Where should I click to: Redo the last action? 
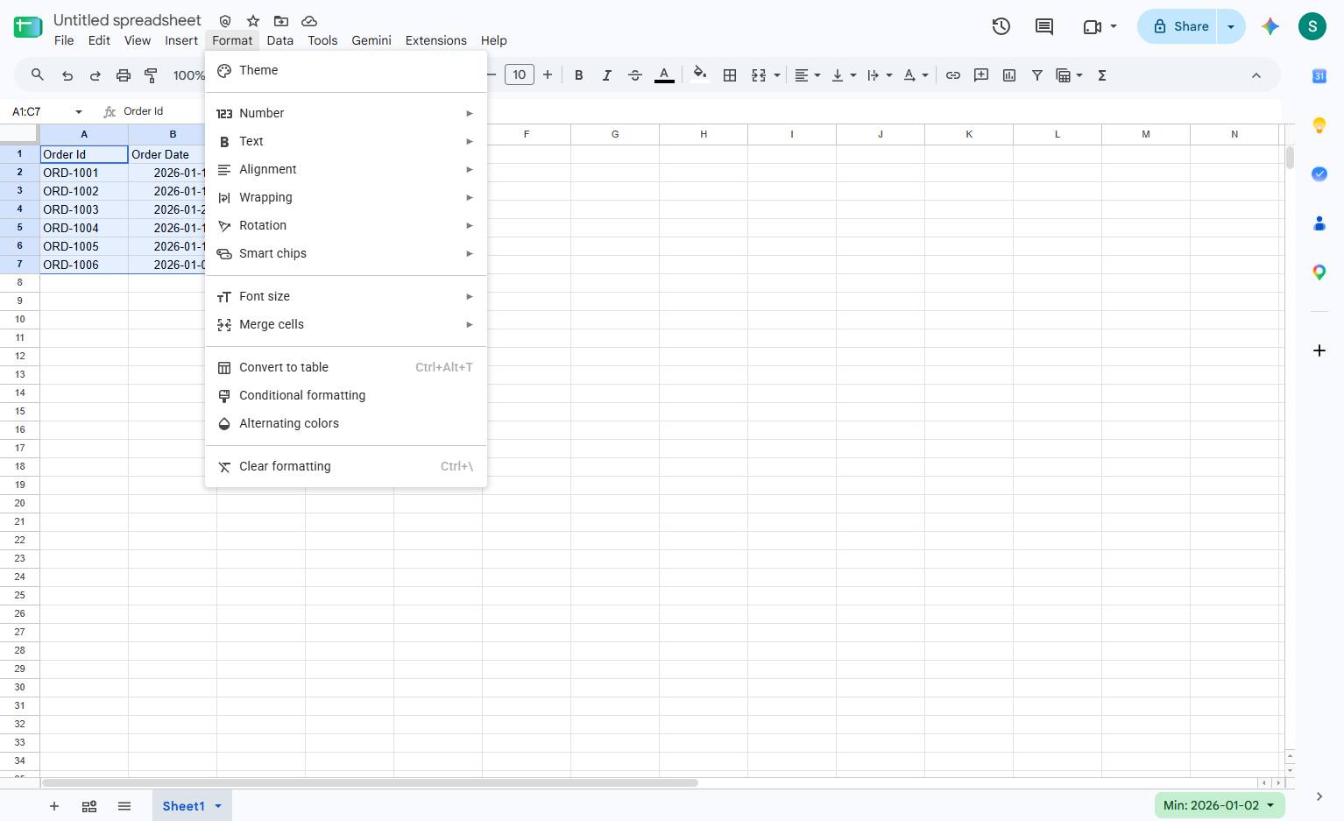tap(95, 75)
